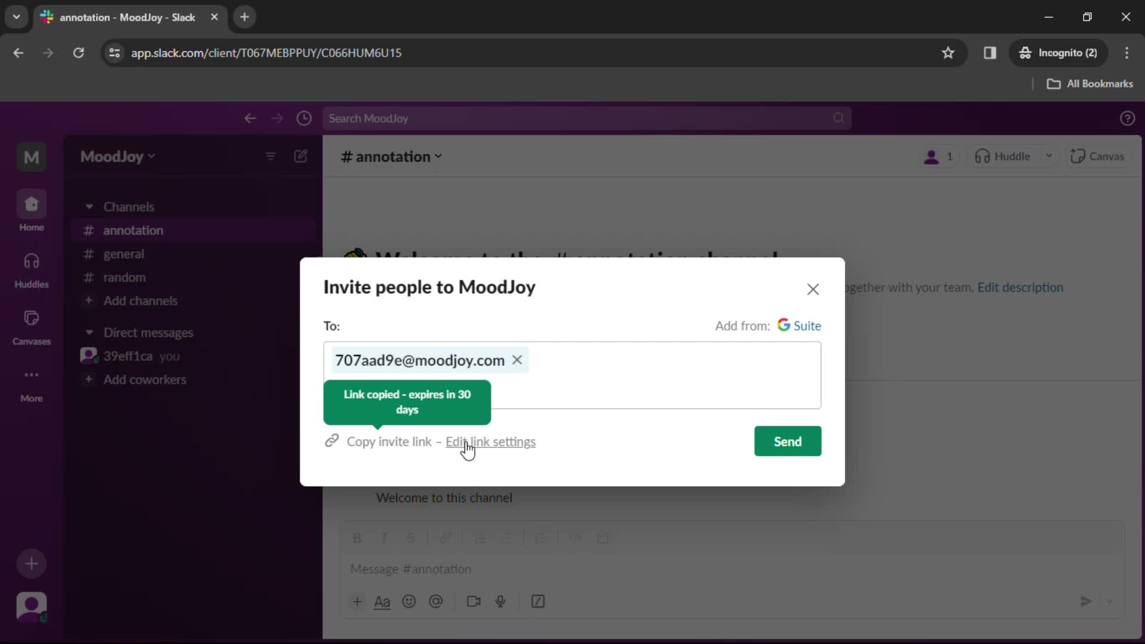Open the #annotation channel dropdown
The width and height of the screenshot is (1145, 644).
click(438, 156)
